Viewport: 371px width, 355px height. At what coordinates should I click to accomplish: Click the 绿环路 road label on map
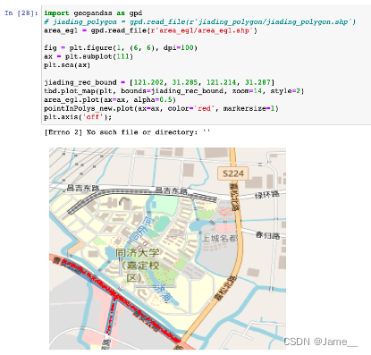click(x=266, y=195)
